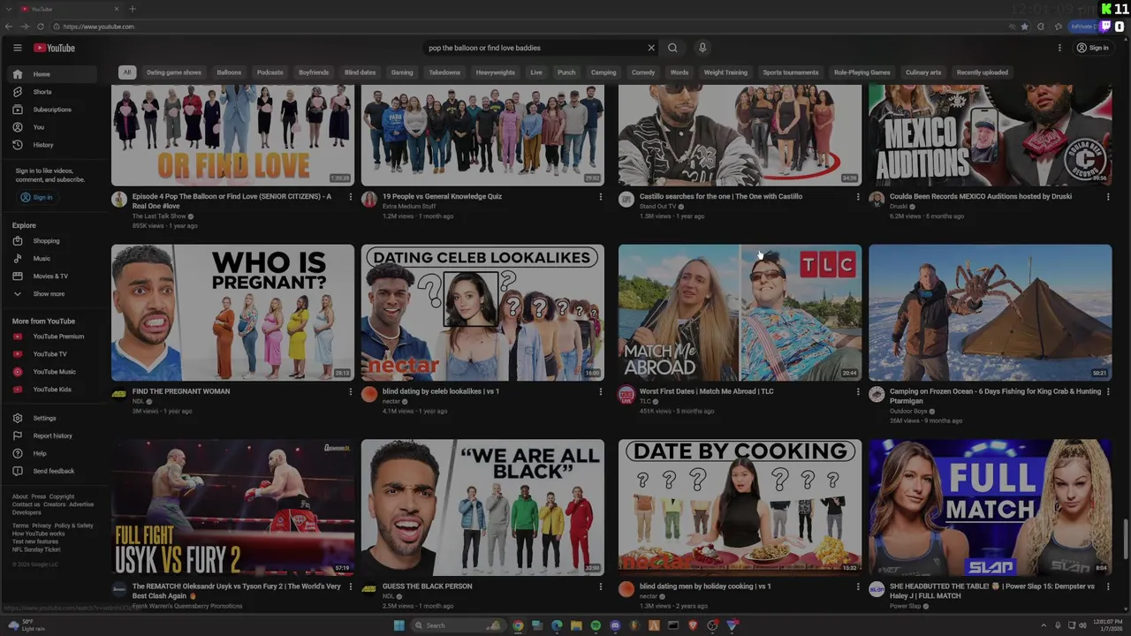This screenshot has height=636, width=1131.
Task: Select the Recently uploaded chip
Action: pos(982,72)
